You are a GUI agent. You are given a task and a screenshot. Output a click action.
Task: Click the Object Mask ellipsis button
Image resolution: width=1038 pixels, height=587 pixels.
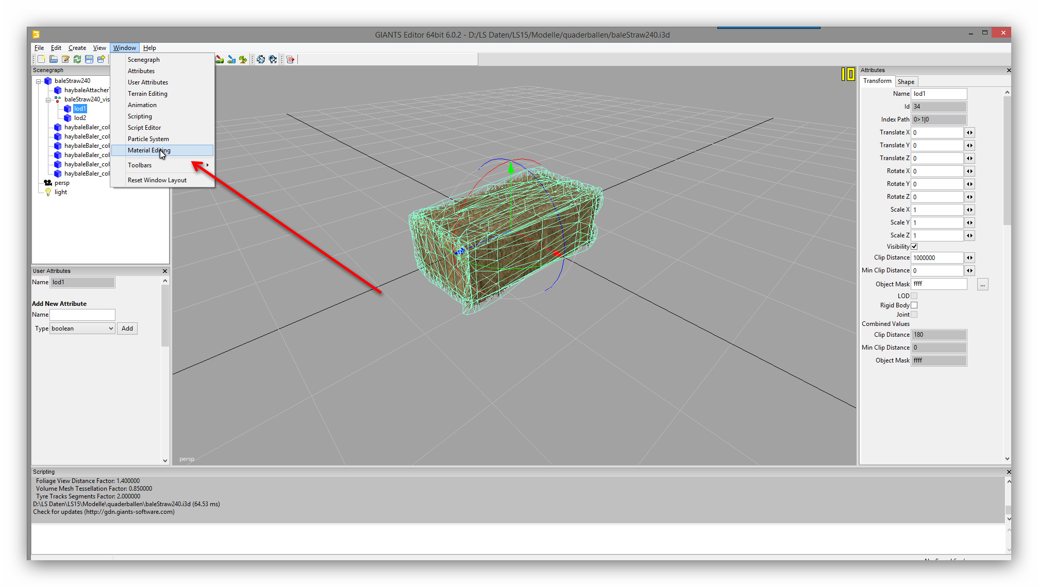982,285
